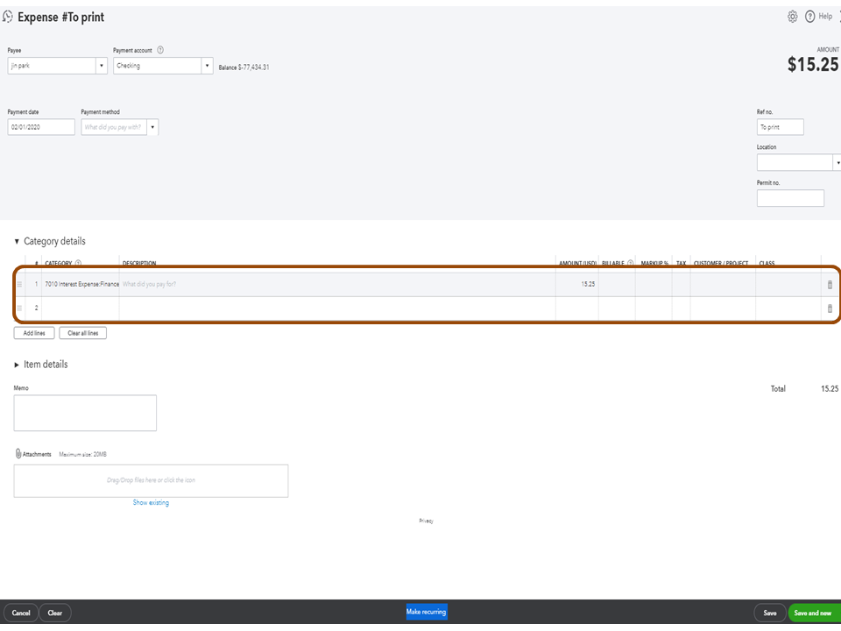Screen dimensions: 841x631
Task: Click the Cancel button
Action: click(x=21, y=613)
